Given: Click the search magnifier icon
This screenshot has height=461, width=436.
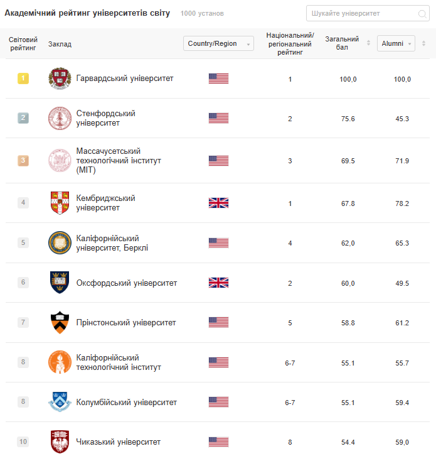Looking at the screenshot, I should click(x=422, y=14).
